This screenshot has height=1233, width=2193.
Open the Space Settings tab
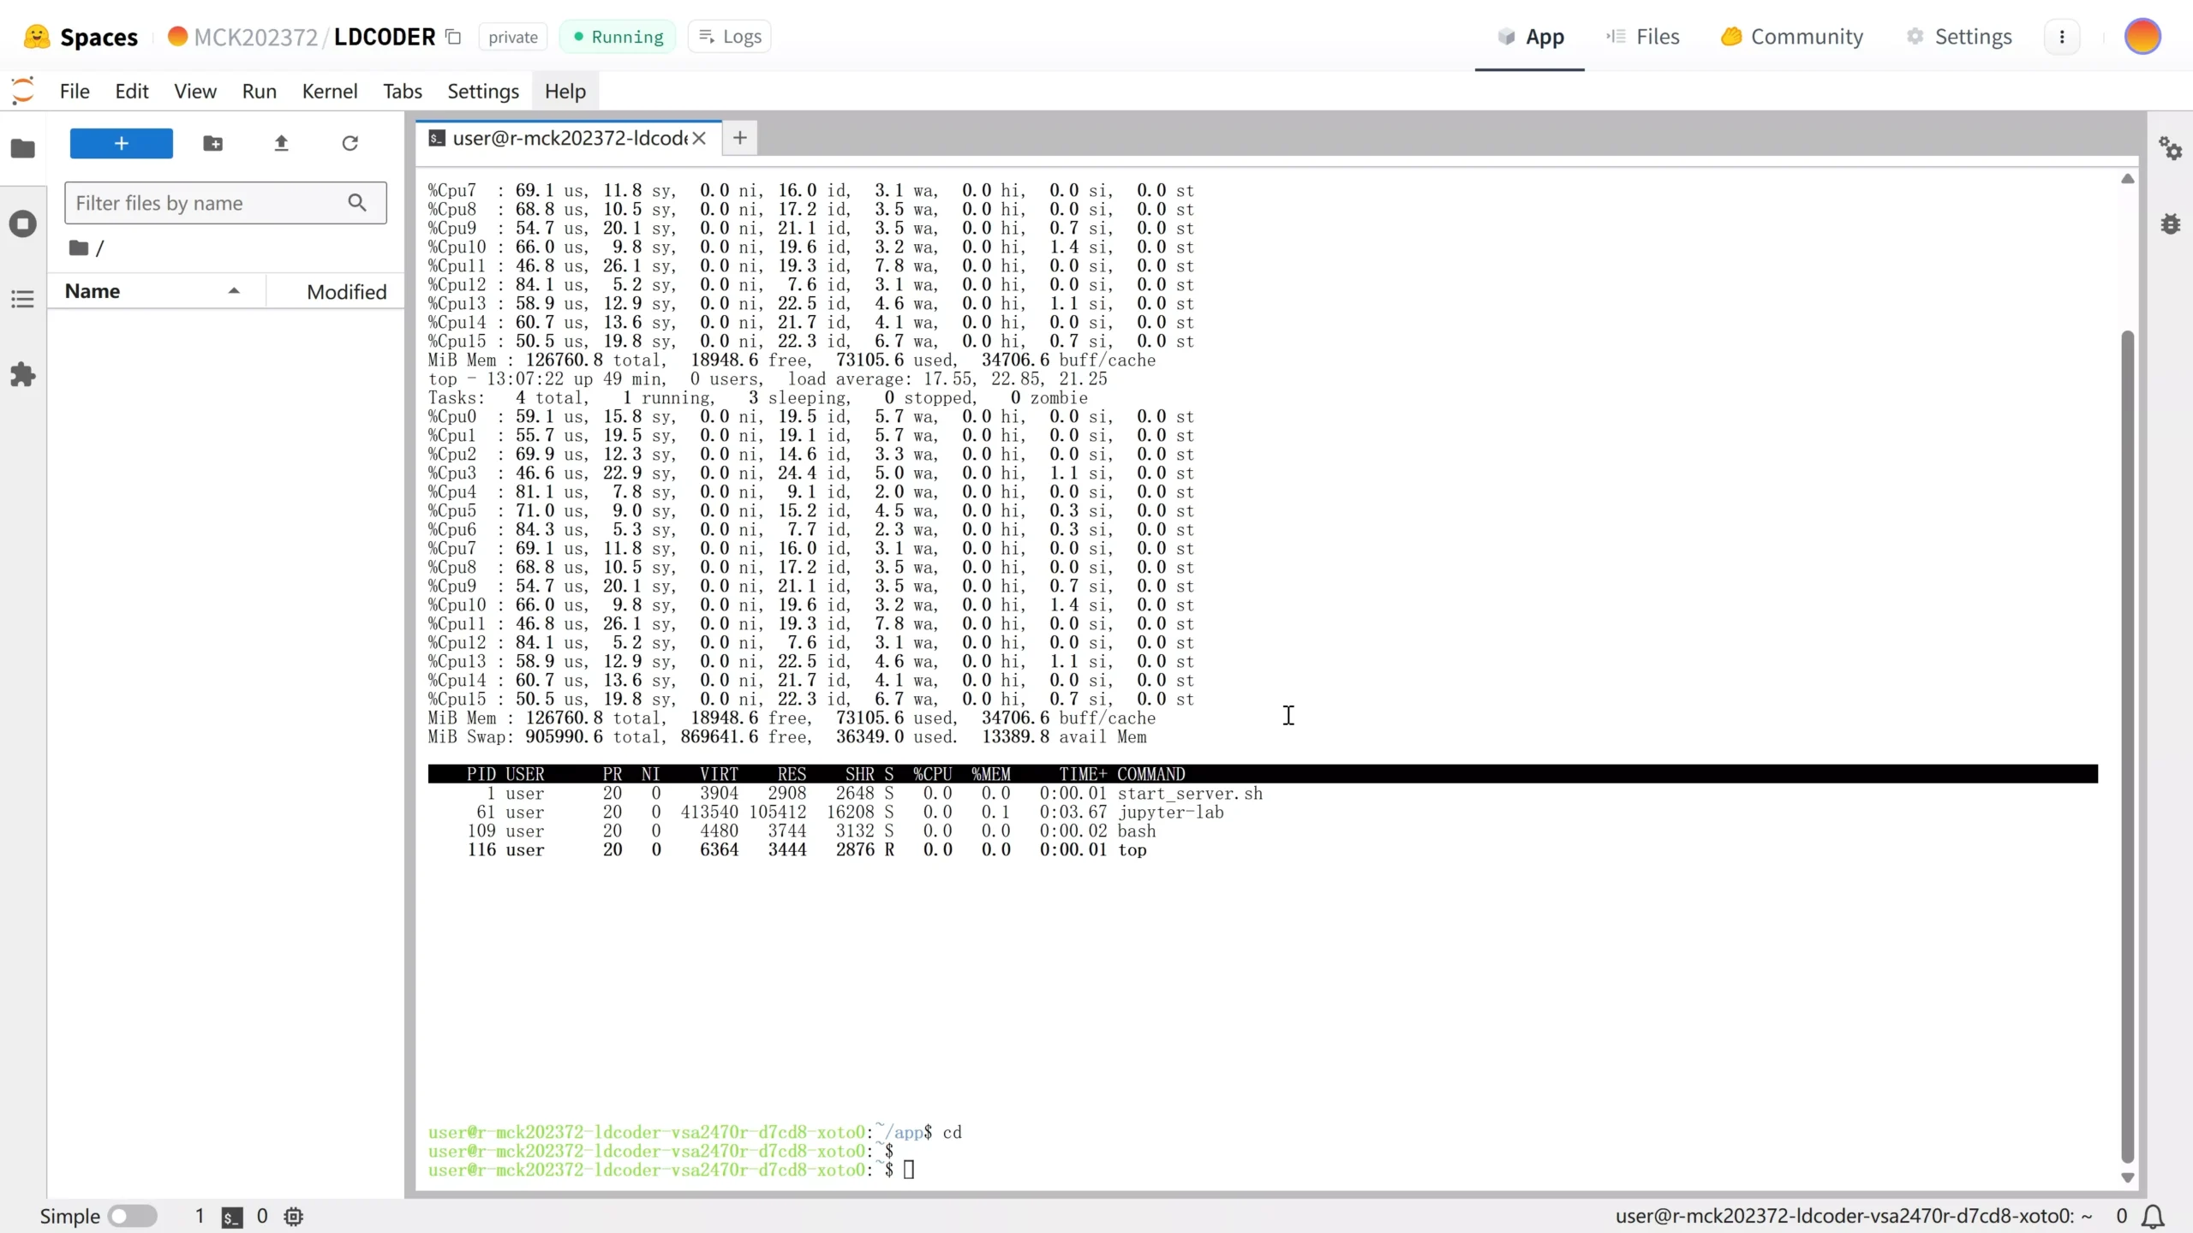(x=1960, y=37)
